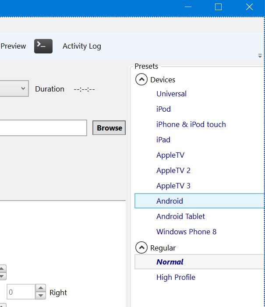The width and height of the screenshot is (265, 307).
Task: Maximize the window
Action: (x=218, y=7)
